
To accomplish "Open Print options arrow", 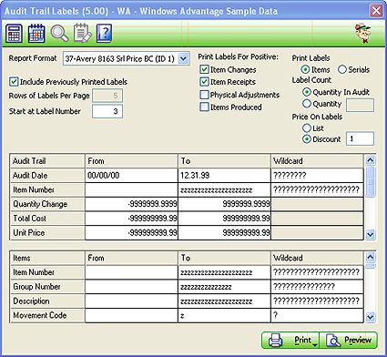I will tap(315, 345).
